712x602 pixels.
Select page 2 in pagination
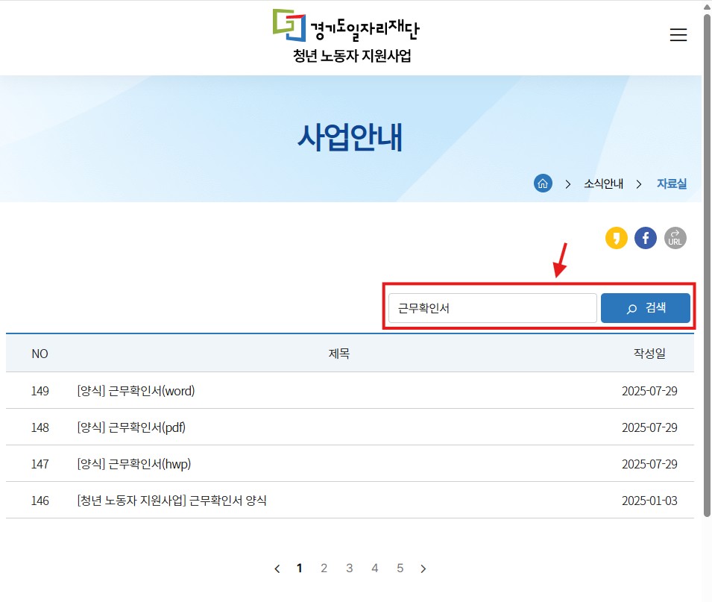(324, 568)
